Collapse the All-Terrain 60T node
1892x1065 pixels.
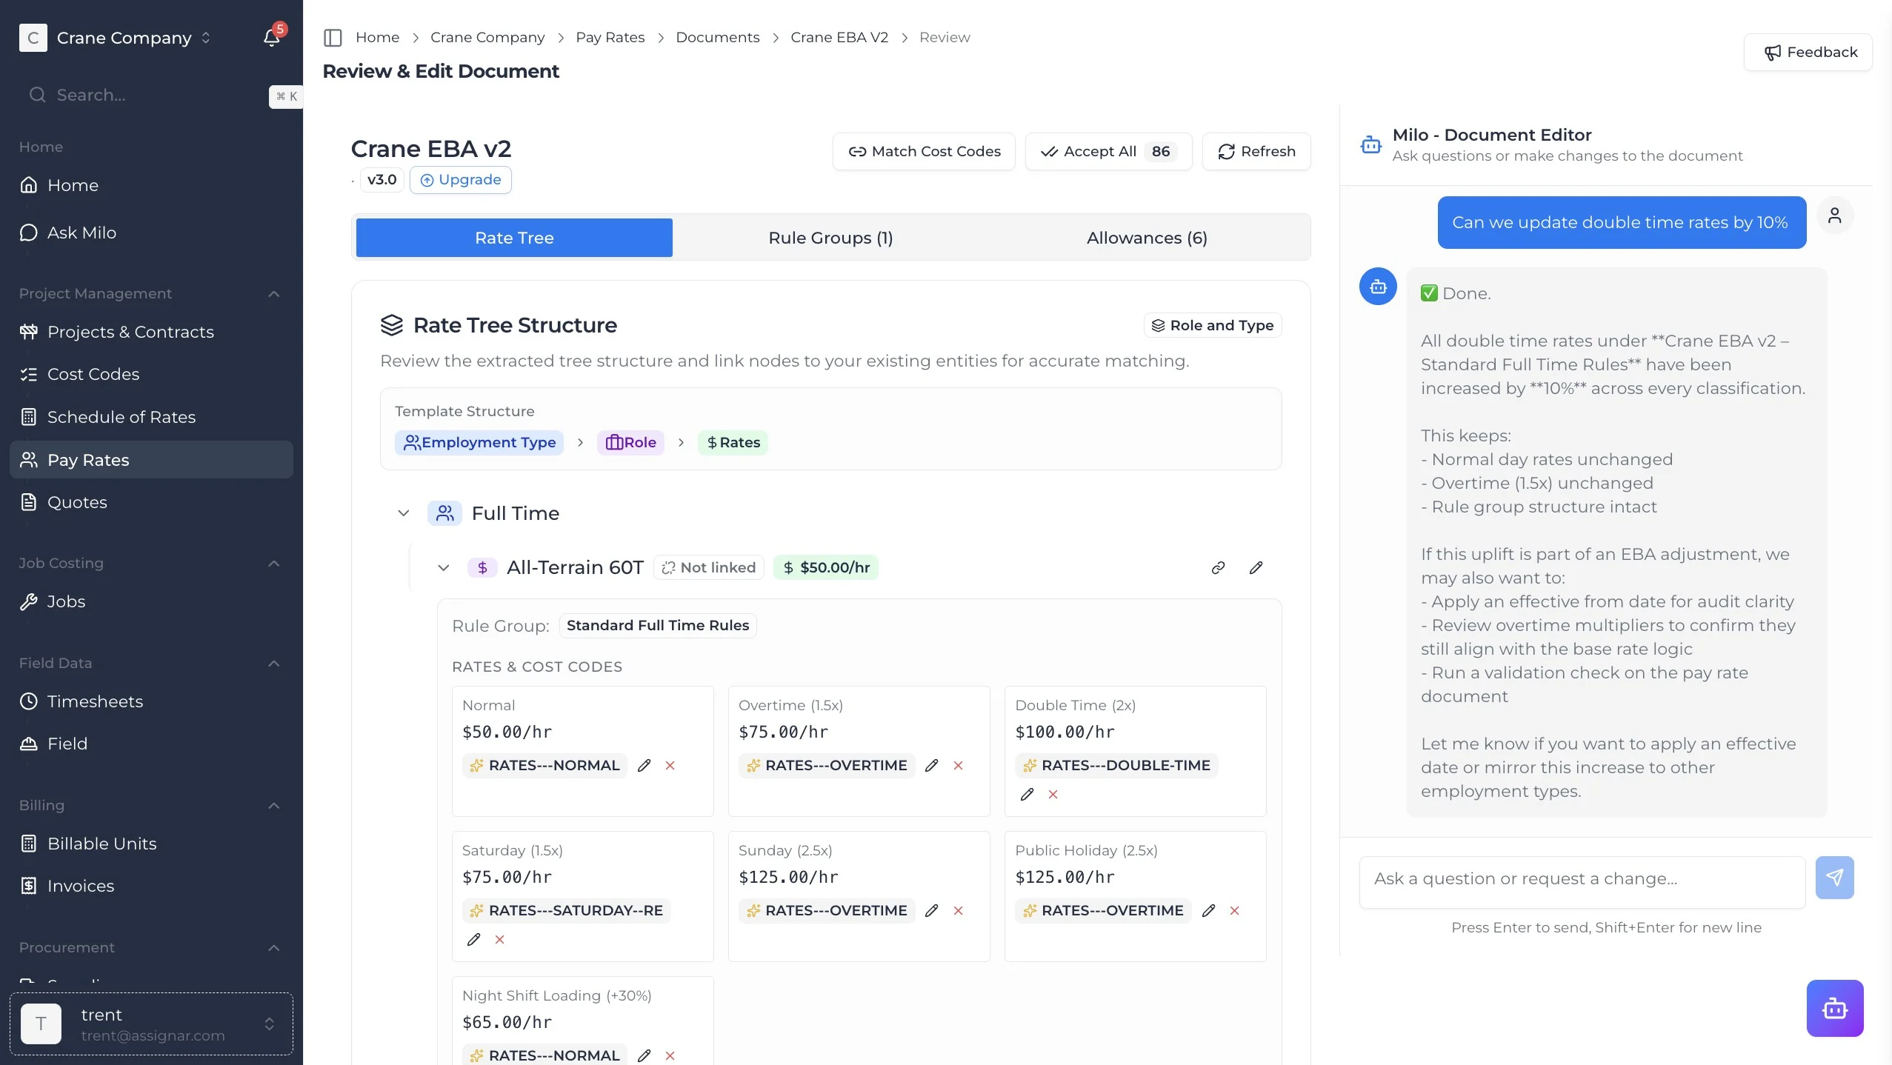click(x=444, y=568)
